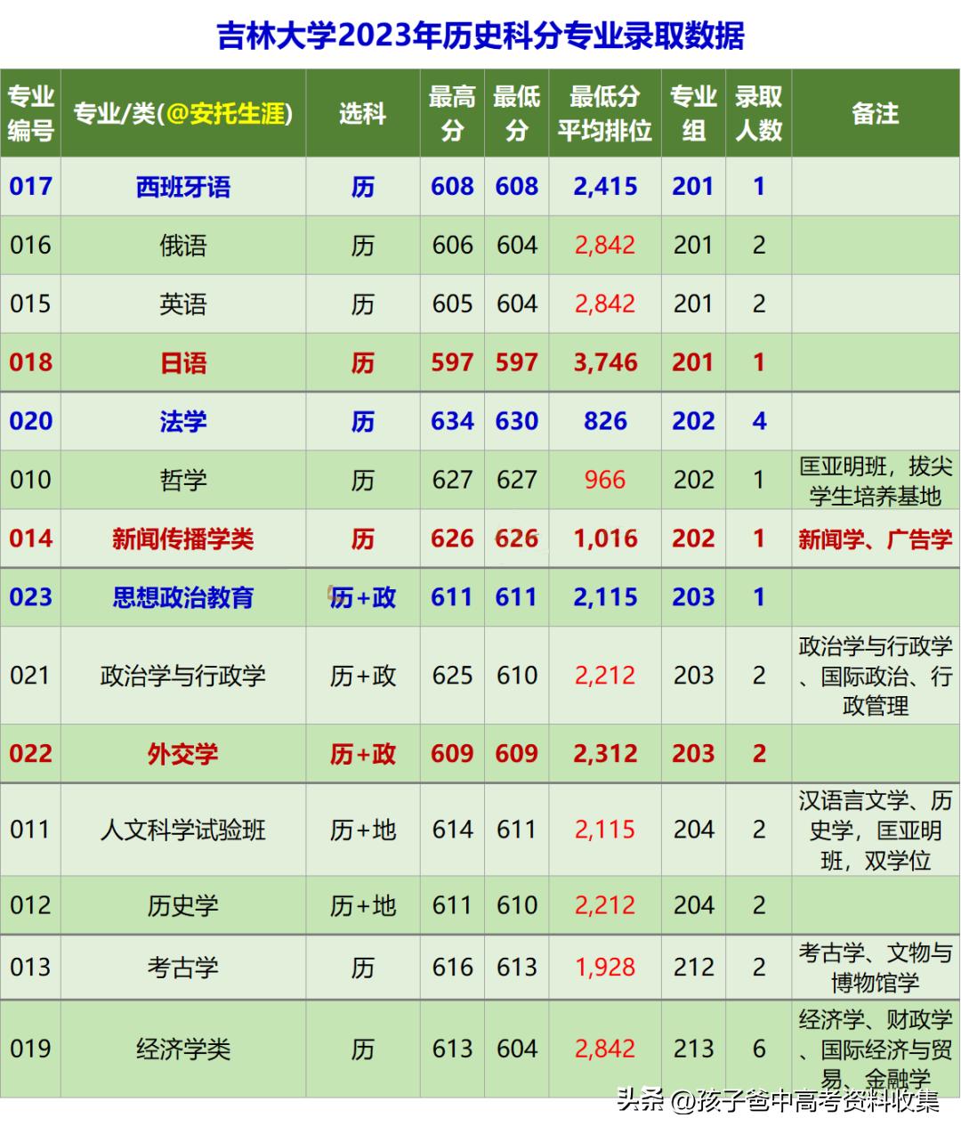Click the 选科 column header
This screenshot has height=1134, width=961.
click(362, 113)
